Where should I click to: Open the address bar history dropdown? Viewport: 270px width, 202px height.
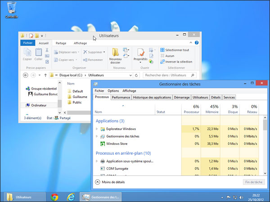click(x=130, y=75)
